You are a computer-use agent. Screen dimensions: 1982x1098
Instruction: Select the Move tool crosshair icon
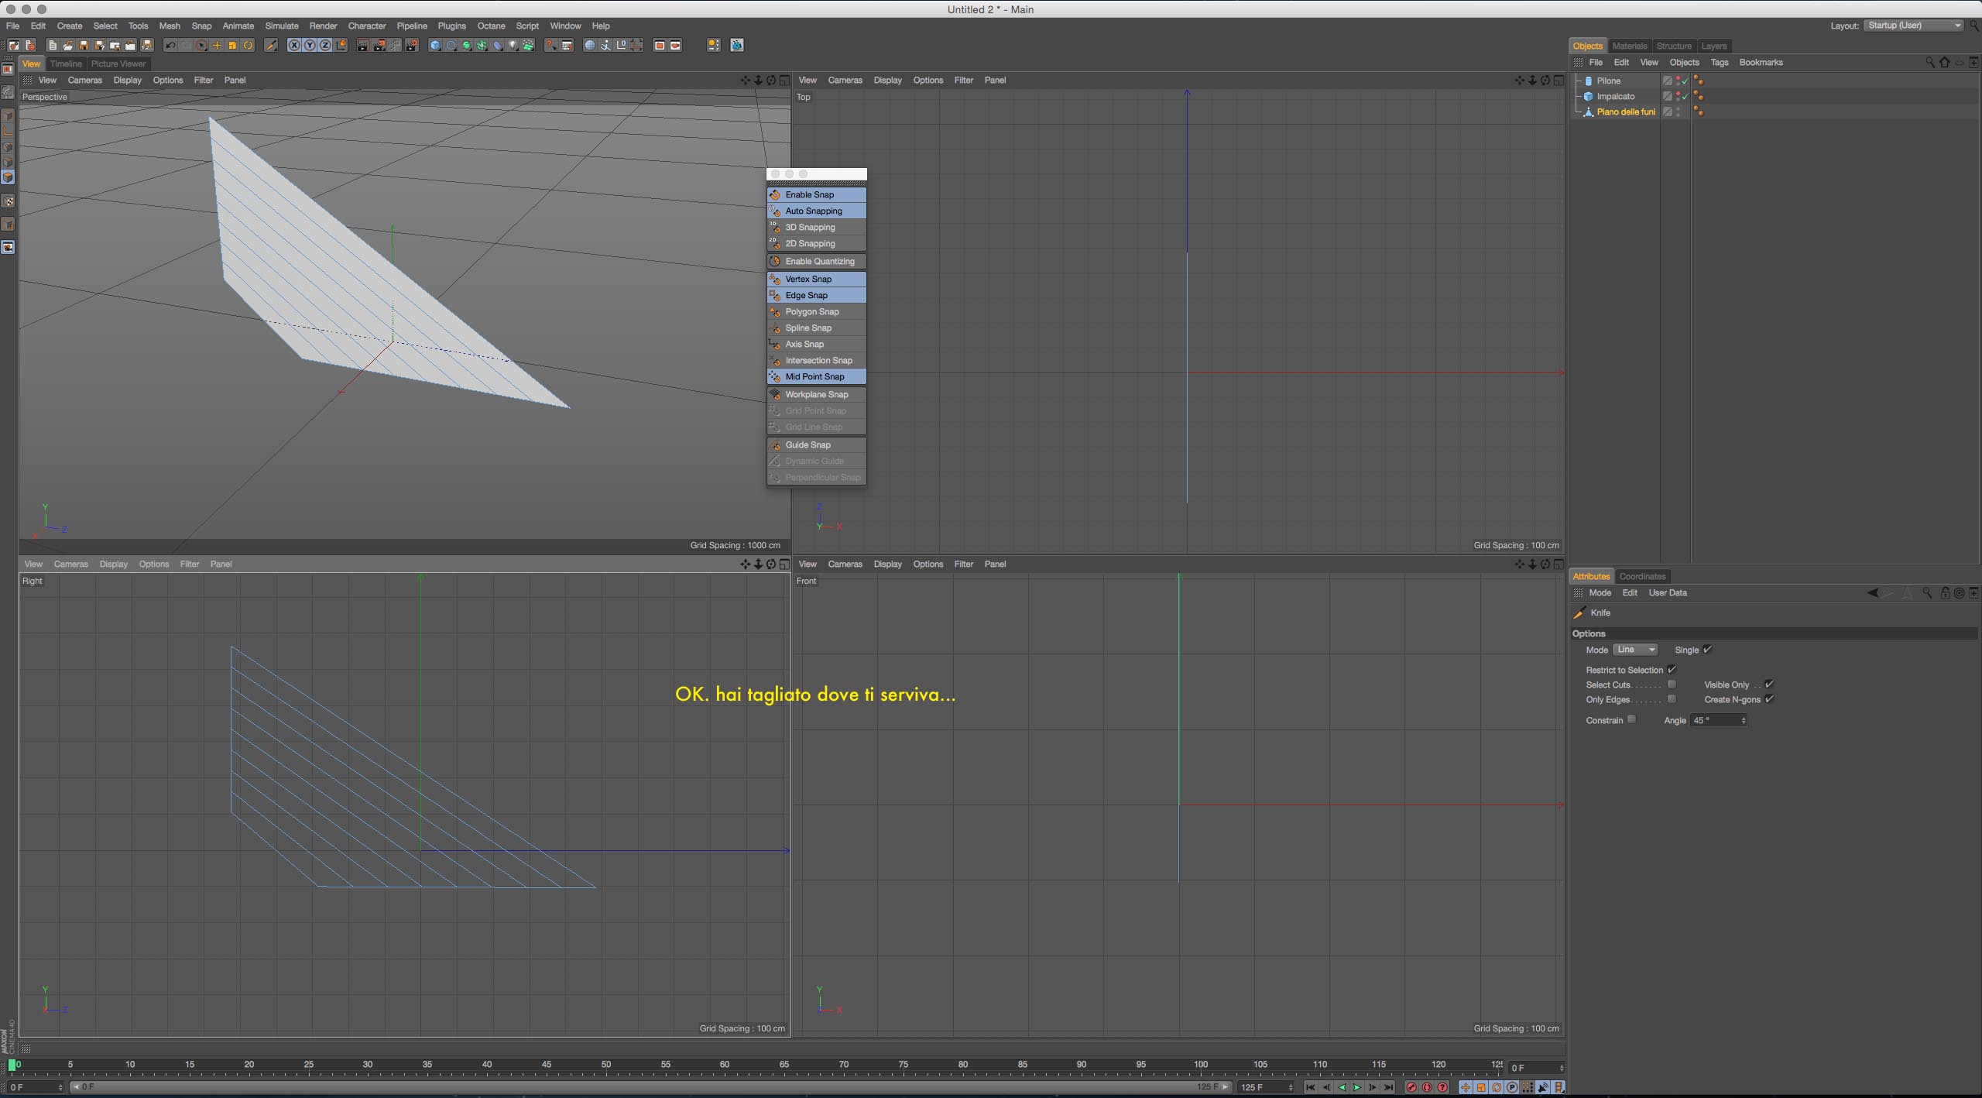pos(217,46)
